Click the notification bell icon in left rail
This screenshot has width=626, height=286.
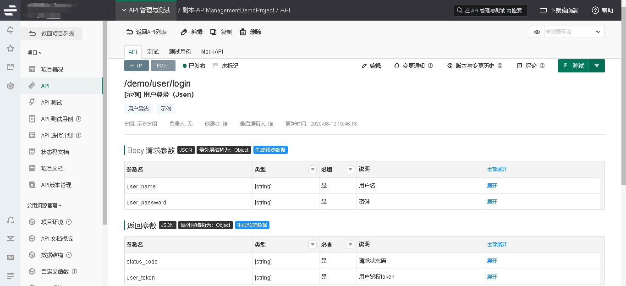click(x=10, y=30)
